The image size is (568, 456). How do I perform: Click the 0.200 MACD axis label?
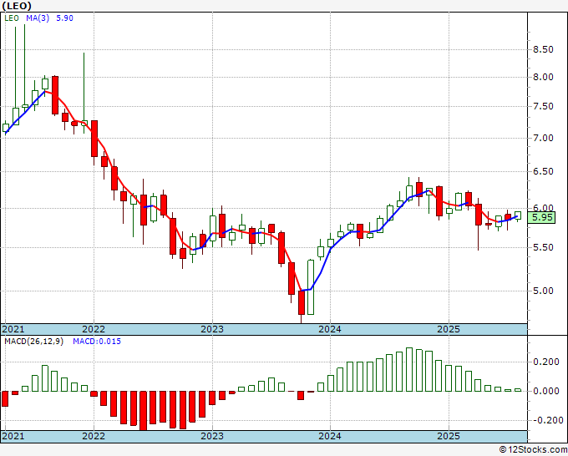coord(546,362)
